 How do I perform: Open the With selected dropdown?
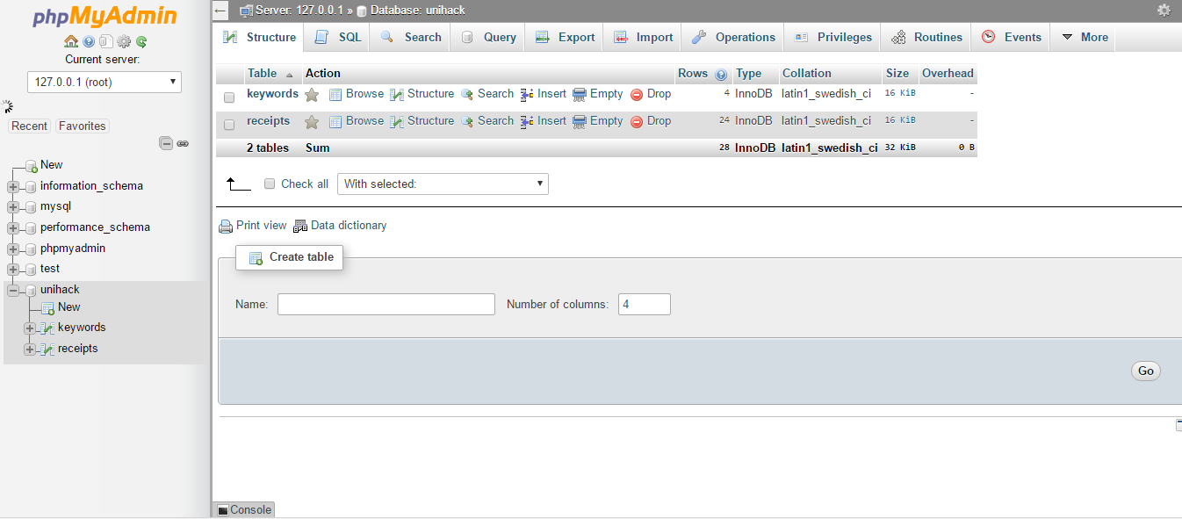(443, 184)
